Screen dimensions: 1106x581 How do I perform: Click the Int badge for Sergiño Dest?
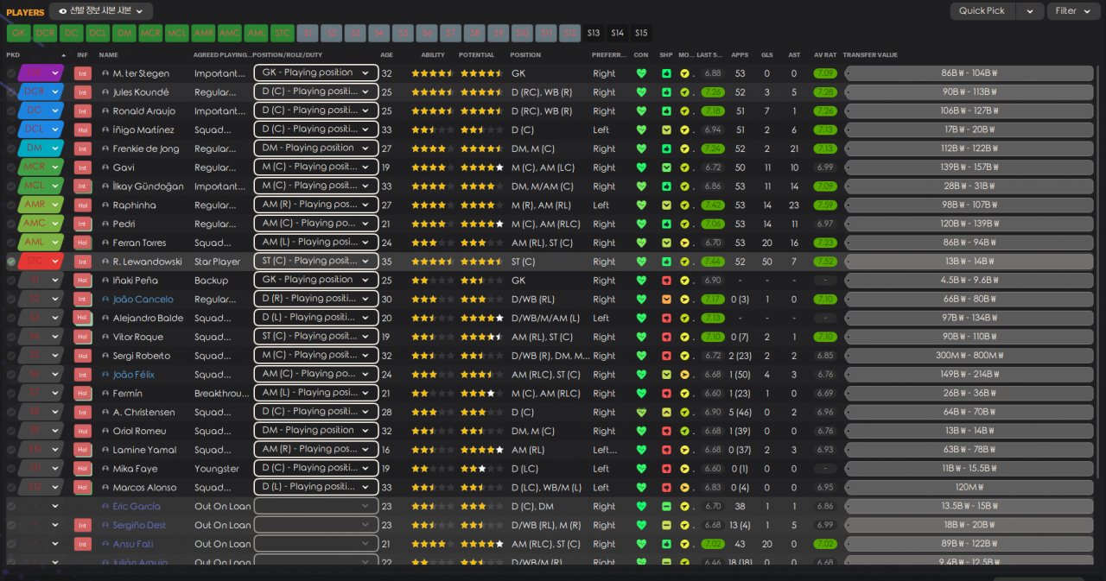pos(83,525)
